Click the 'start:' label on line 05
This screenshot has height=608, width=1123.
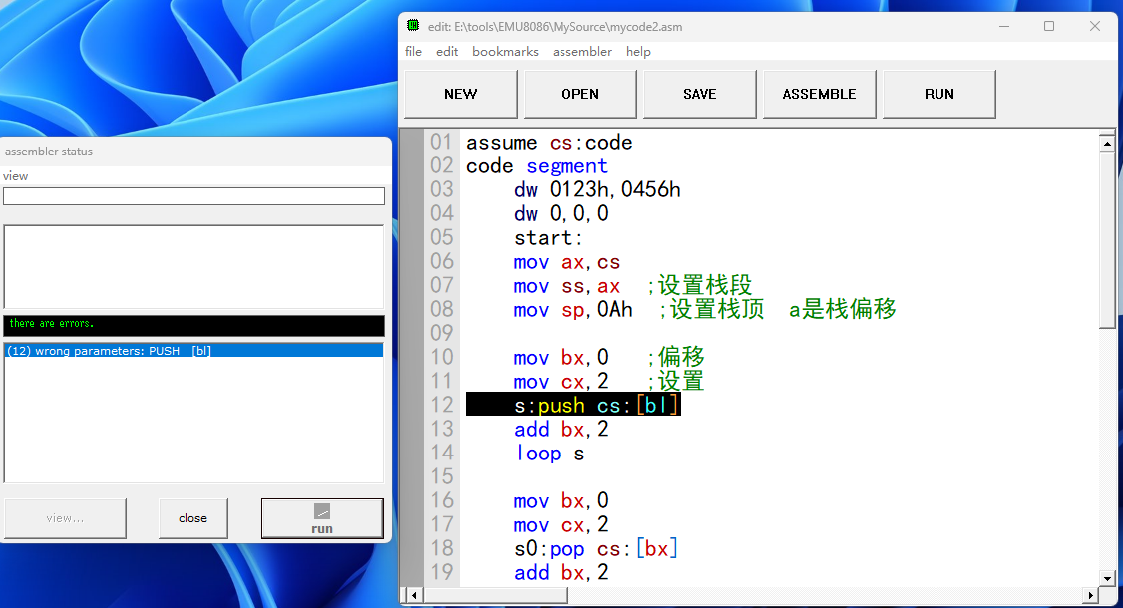click(x=549, y=238)
